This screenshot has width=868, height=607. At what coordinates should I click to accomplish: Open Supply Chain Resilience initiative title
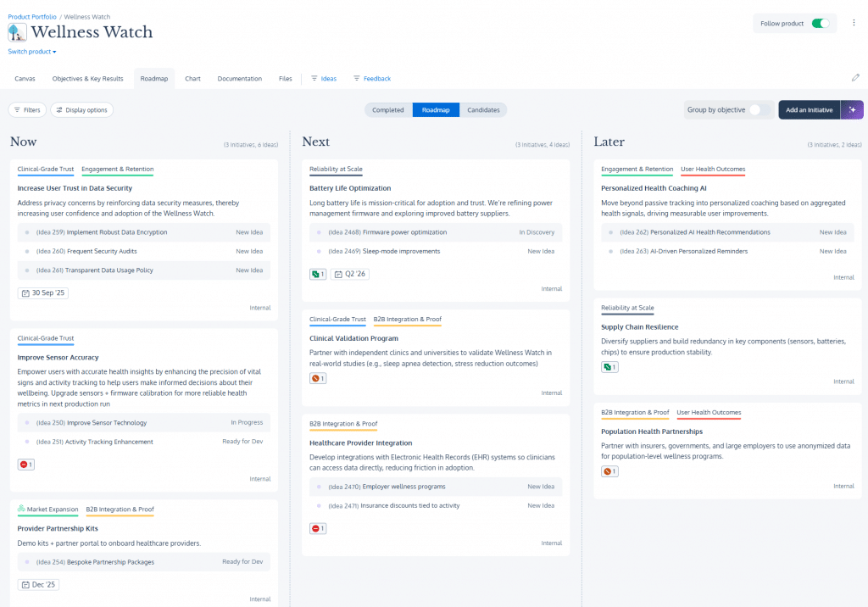(x=639, y=327)
